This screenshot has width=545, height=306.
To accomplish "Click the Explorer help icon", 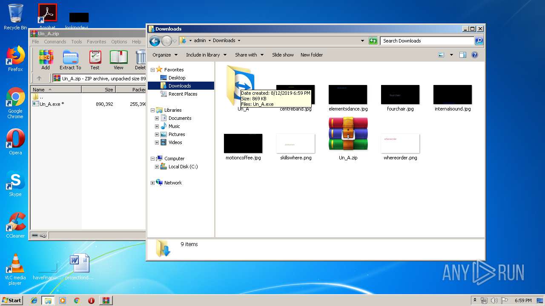I will tap(475, 55).
